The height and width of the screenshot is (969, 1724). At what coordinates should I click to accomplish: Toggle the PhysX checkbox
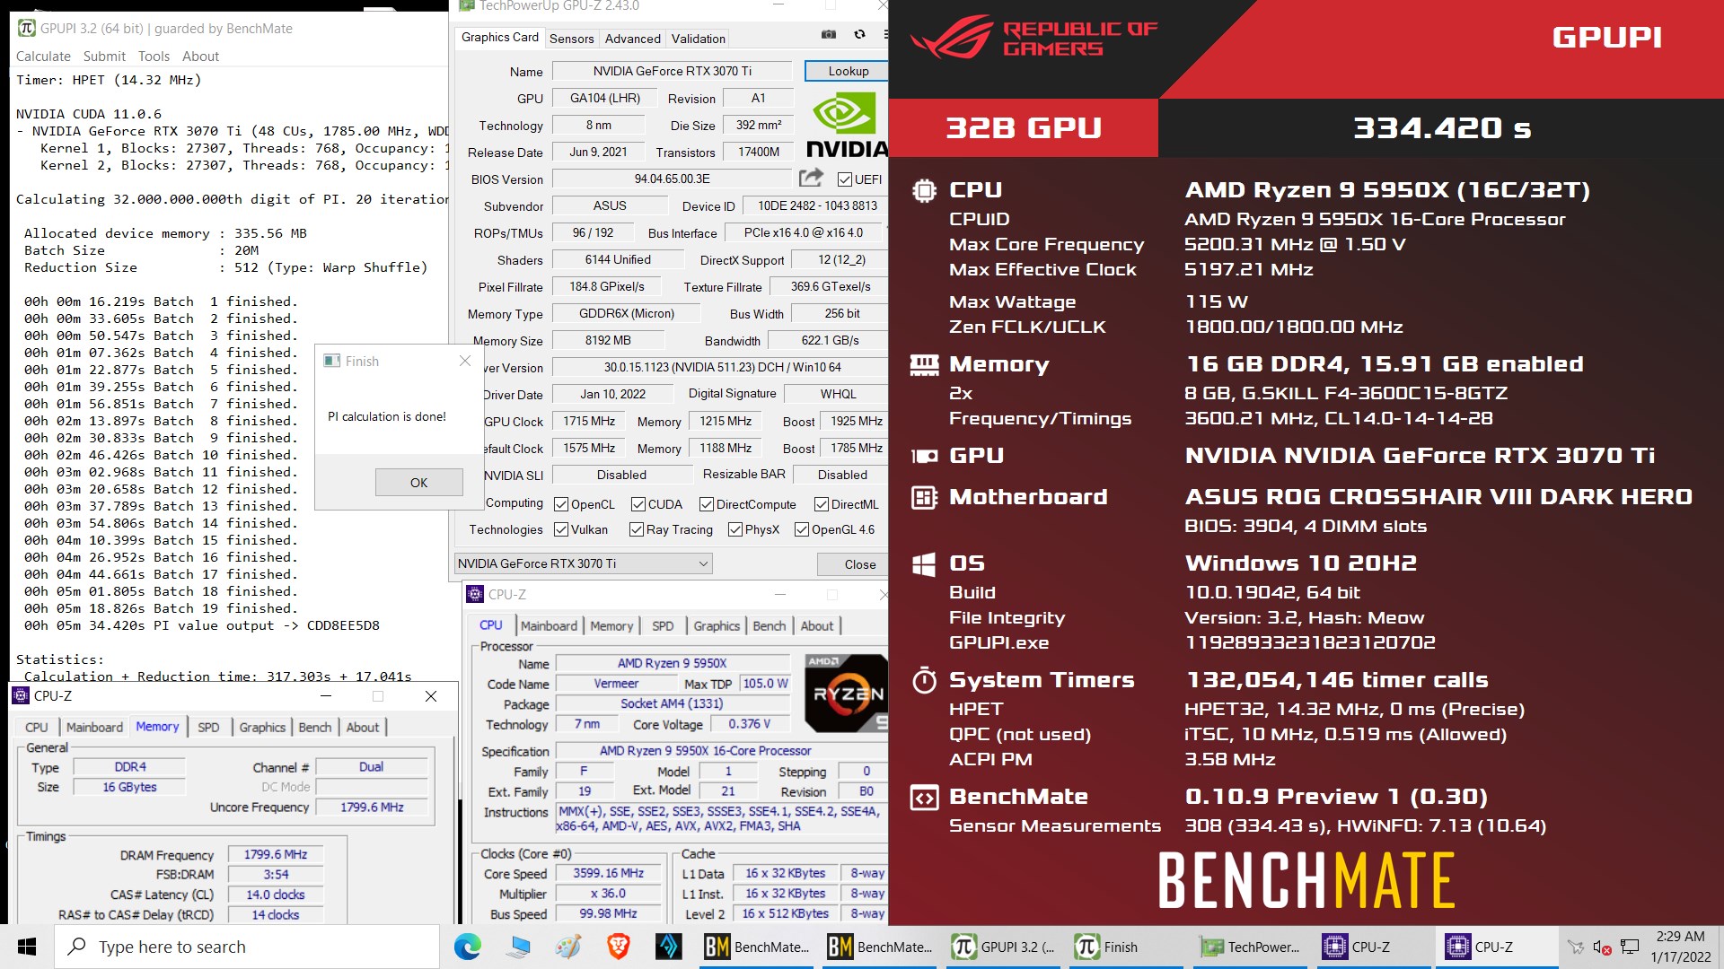click(735, 529)
